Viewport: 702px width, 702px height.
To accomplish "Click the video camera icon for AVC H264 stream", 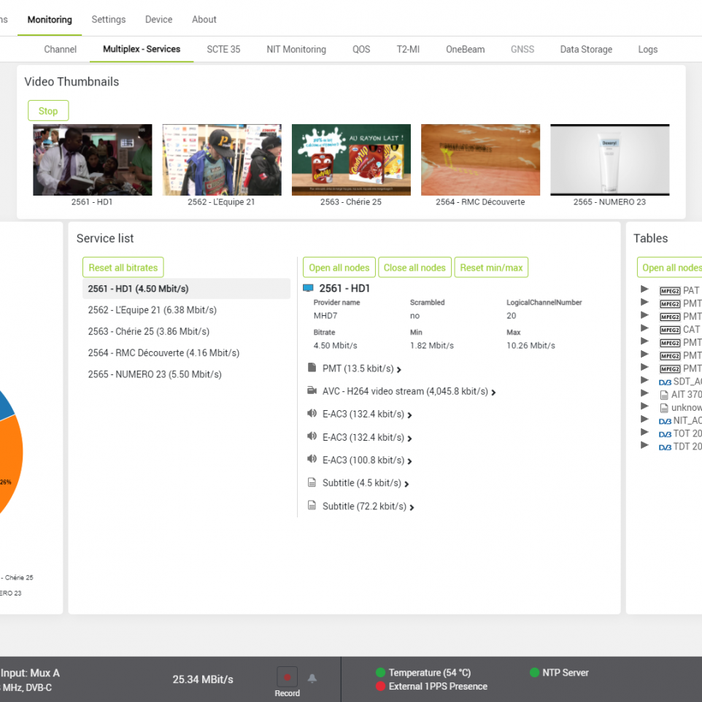I will point(312,390).
